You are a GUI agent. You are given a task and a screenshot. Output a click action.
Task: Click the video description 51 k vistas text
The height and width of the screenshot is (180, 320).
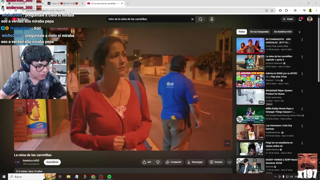coord(22,171)
